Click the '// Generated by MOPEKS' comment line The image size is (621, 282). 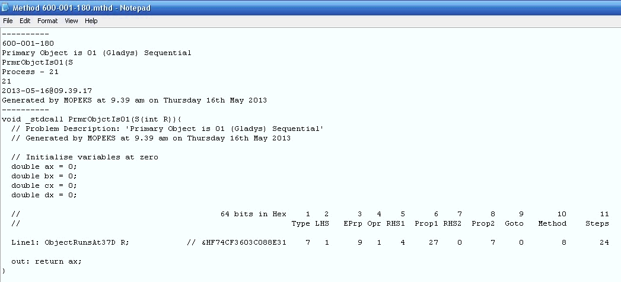coord(151,138)
